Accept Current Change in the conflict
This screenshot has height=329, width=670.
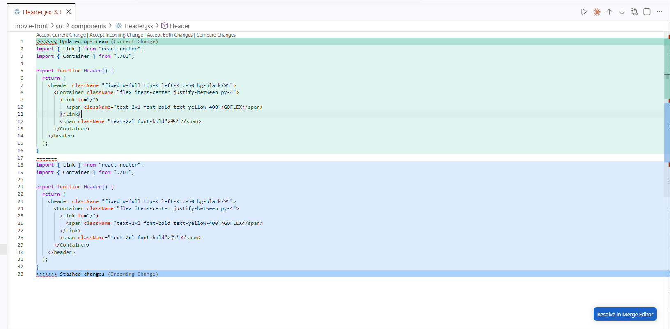point(61,35)
